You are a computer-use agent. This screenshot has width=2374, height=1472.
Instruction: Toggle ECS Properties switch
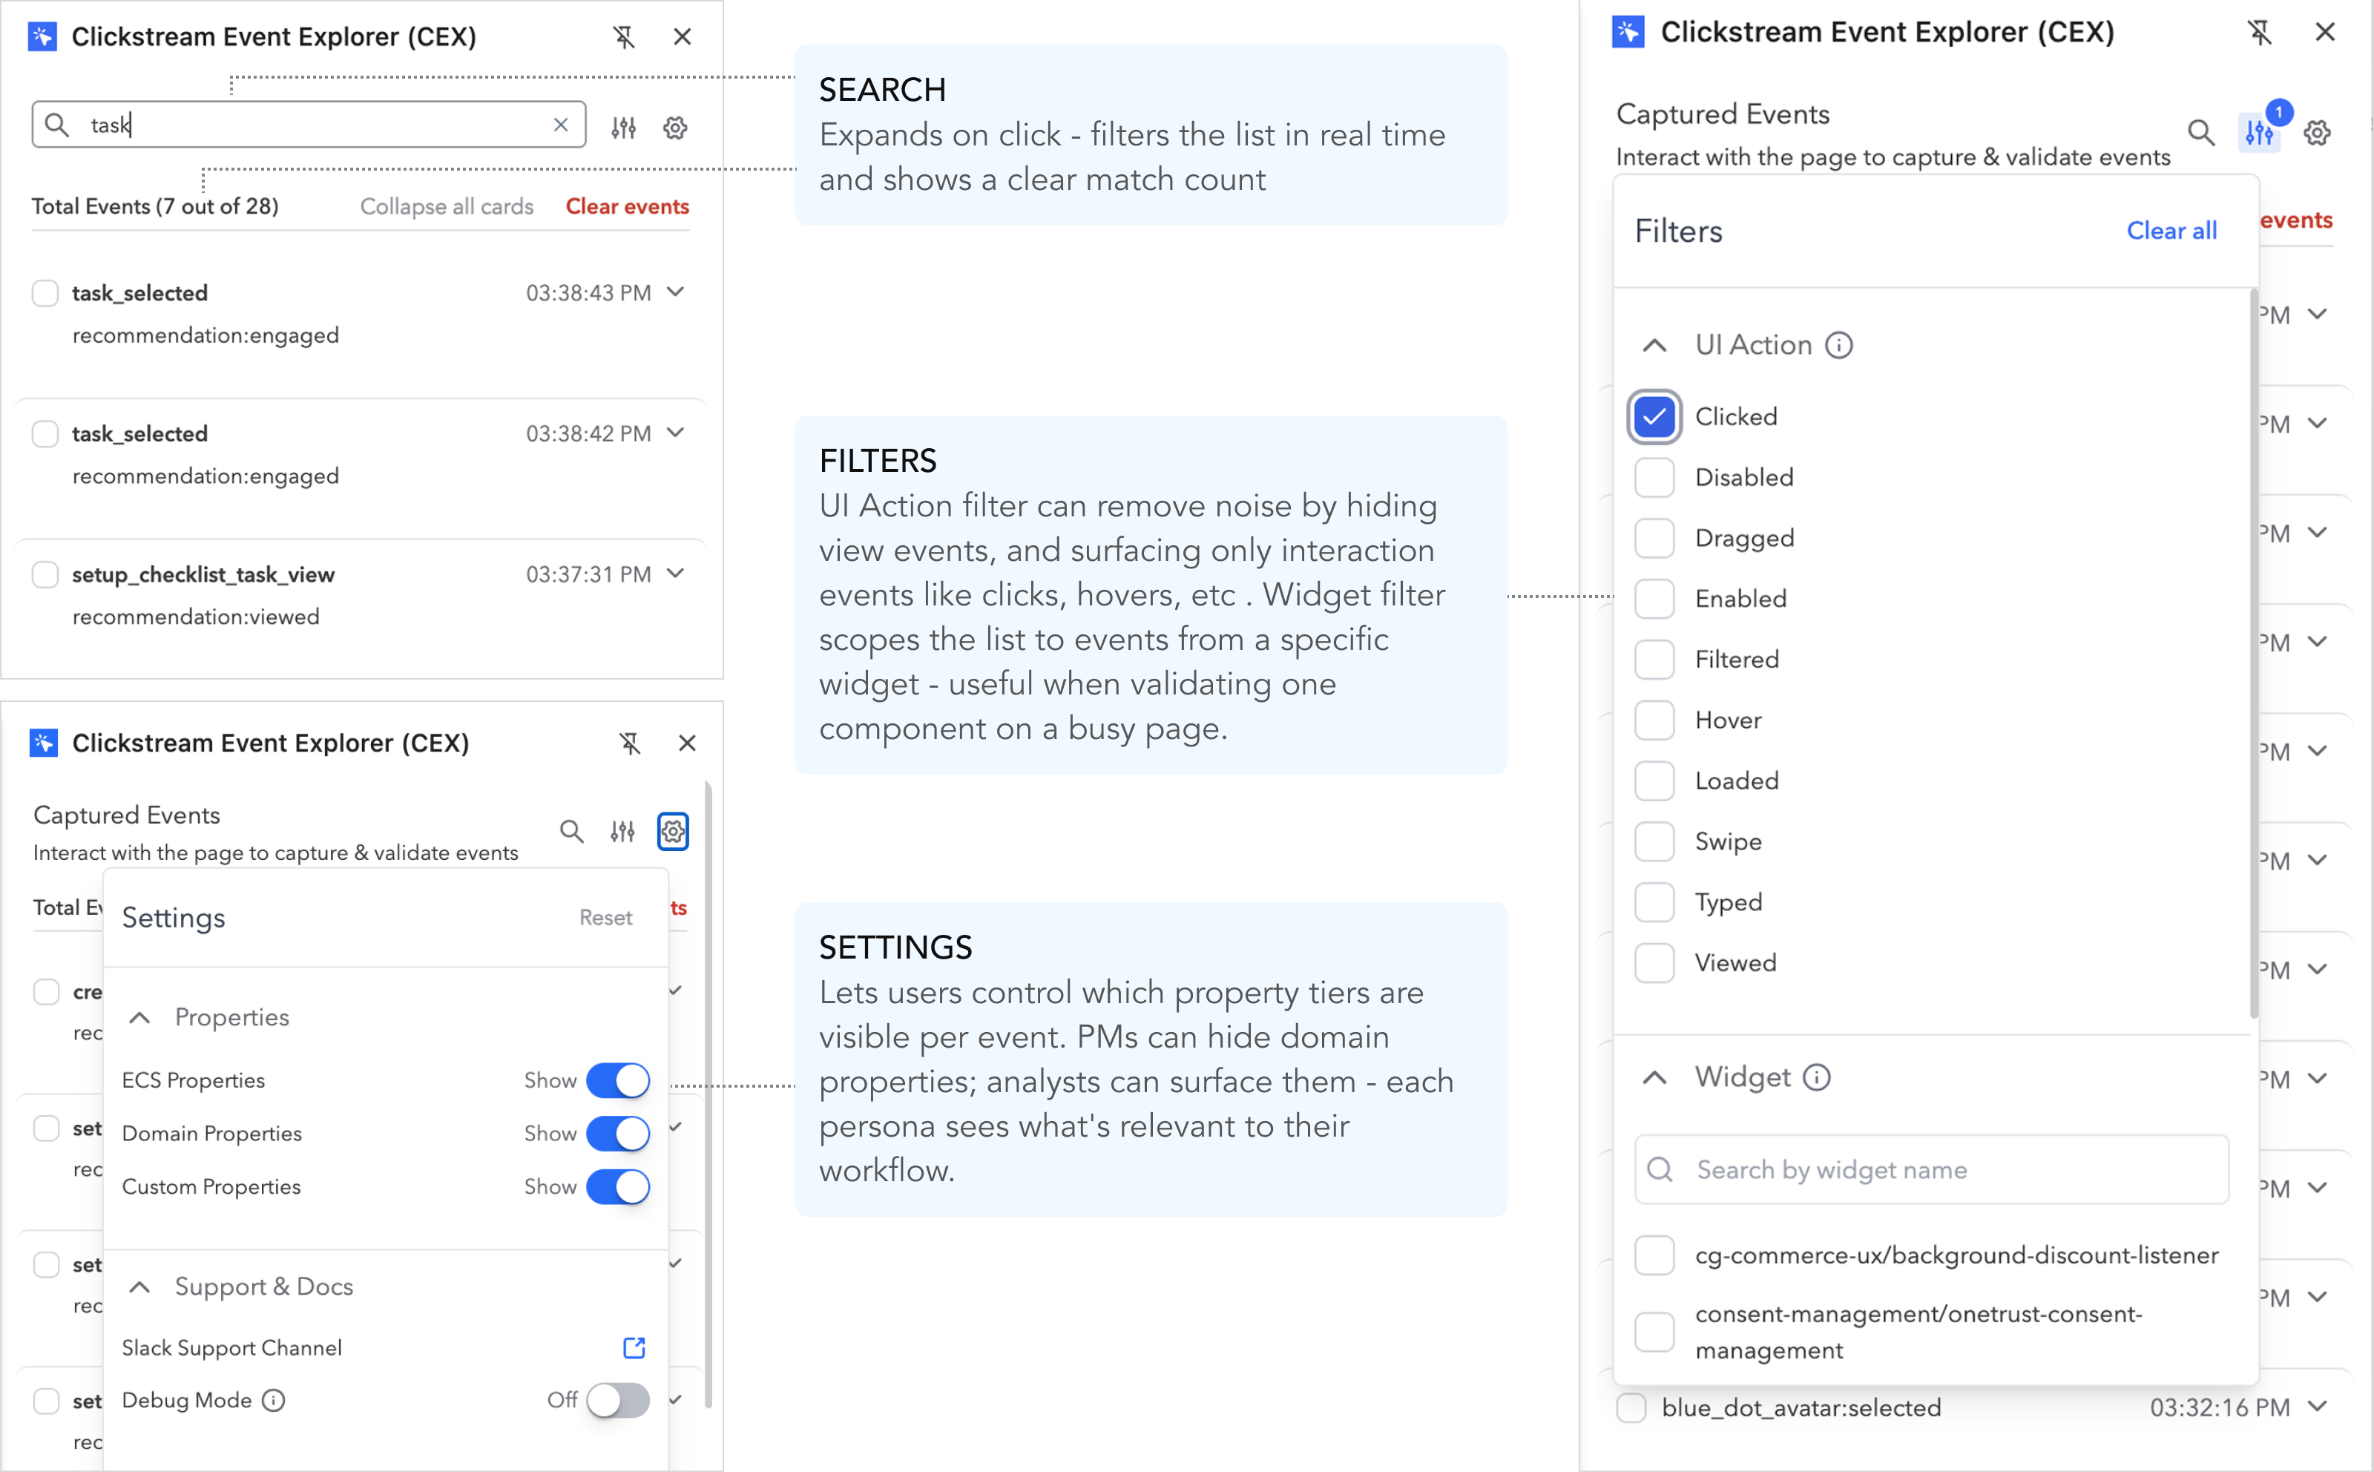click(618, 1081)
